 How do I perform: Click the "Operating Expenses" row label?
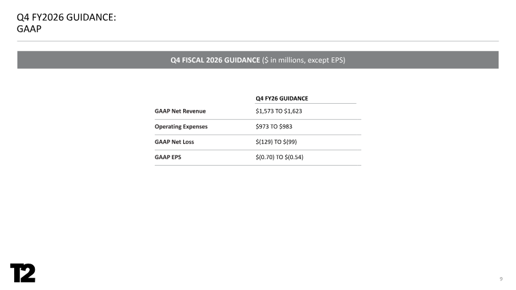coord(181,127)
